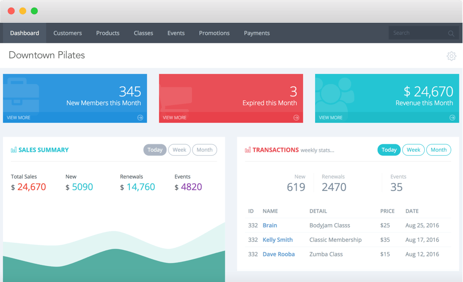
Task: Click the Sales Summary bar chart icon
Action: coord(14,150)
